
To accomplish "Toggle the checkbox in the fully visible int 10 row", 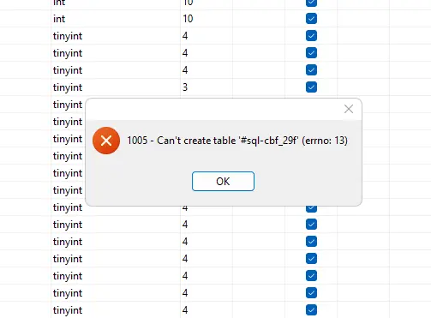I will (311, 19).
